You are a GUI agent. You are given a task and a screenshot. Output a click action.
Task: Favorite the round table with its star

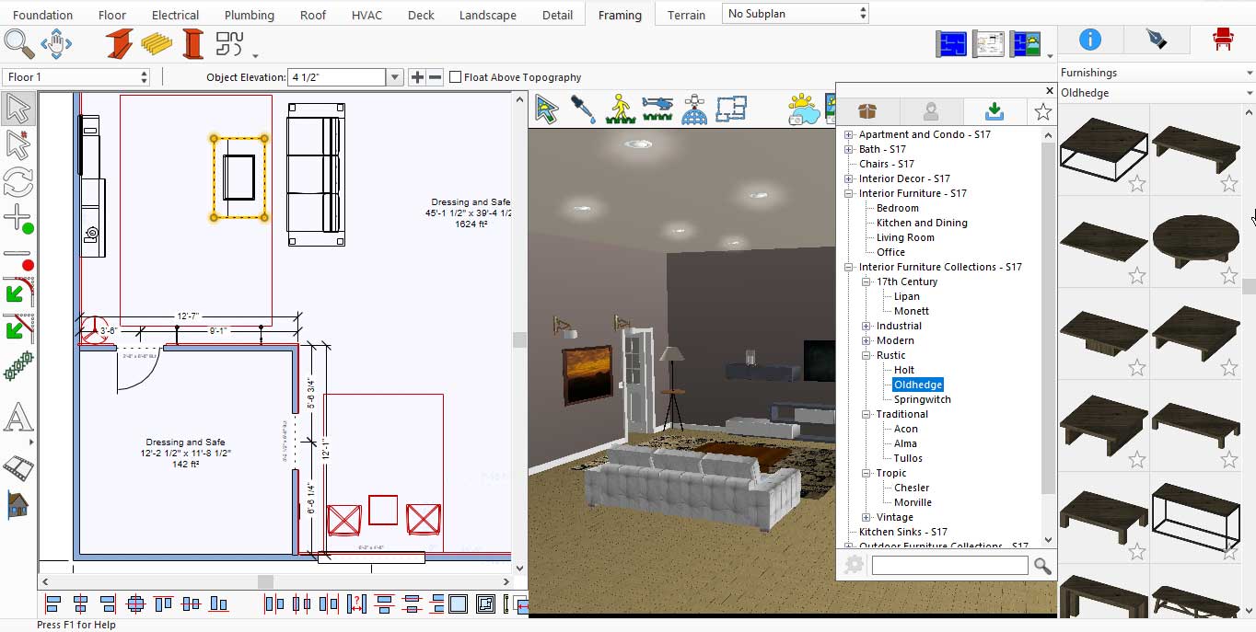pyautogui.click(x=1228, y=275)
